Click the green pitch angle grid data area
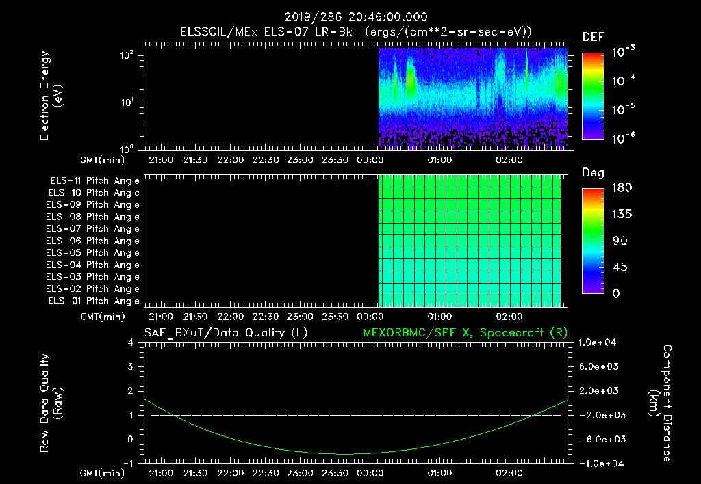 [x=470, y=241]
